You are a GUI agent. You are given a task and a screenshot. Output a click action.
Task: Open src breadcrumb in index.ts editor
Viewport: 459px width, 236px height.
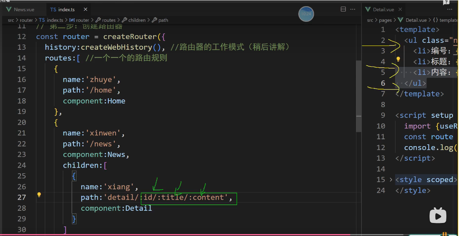coord(11,20)
